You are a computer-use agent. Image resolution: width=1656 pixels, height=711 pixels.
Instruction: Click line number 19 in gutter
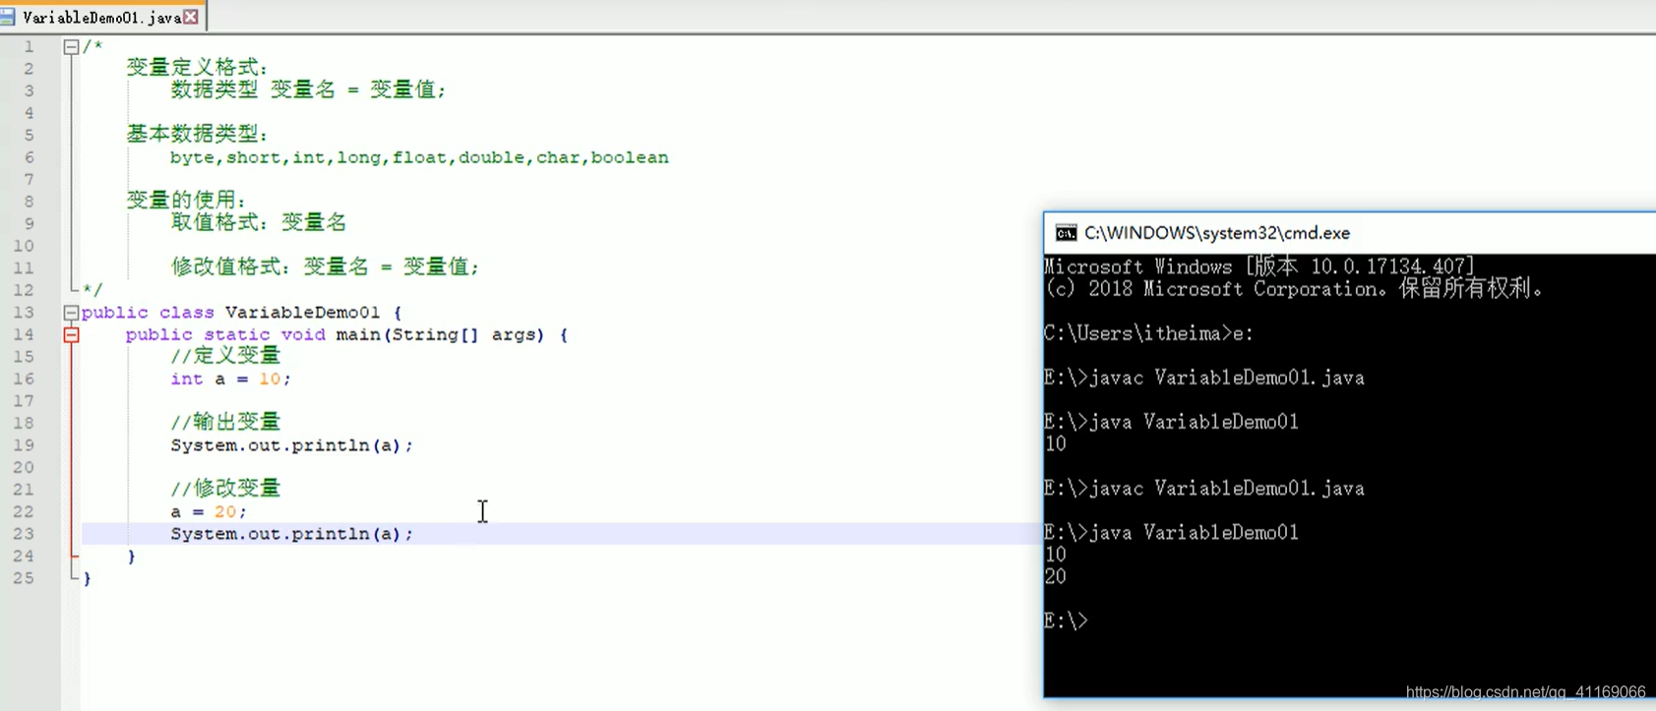tap(24, 445)
